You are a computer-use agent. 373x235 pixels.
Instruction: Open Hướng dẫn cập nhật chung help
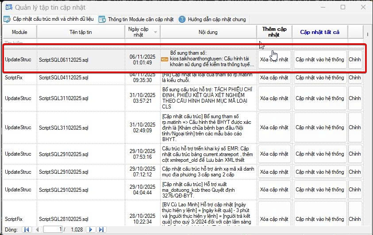pyautogui.click(x=212, y=19)
